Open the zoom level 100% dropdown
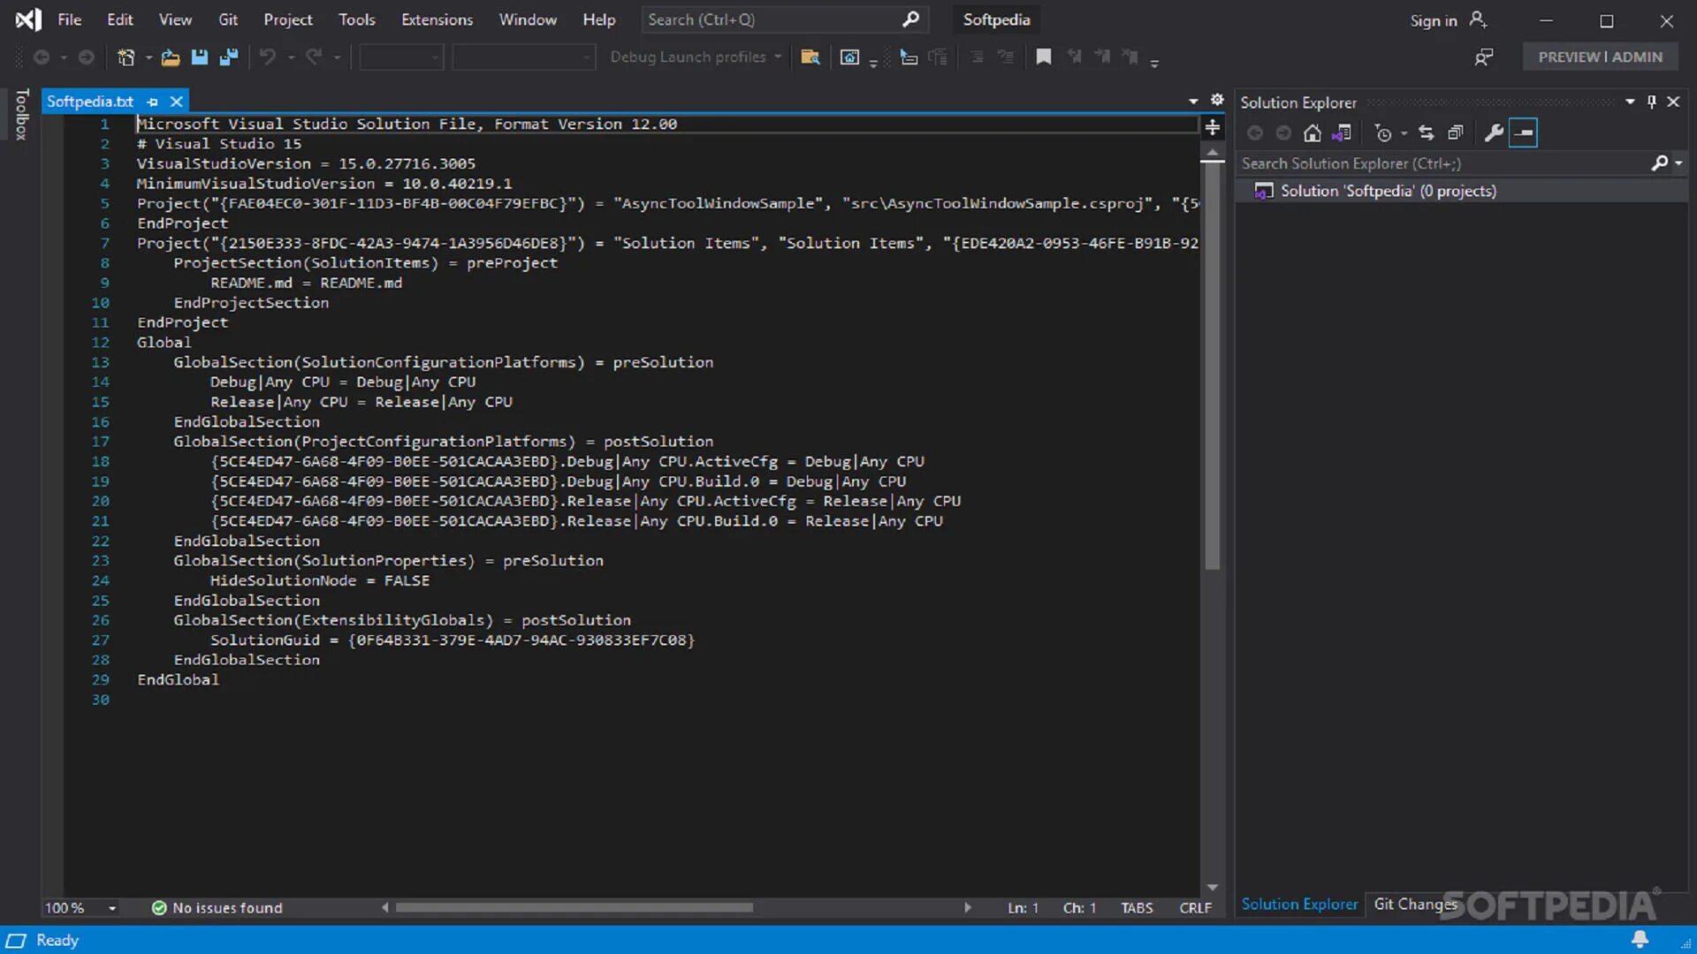Screen dimensions: 1697x954 [112, 908]
